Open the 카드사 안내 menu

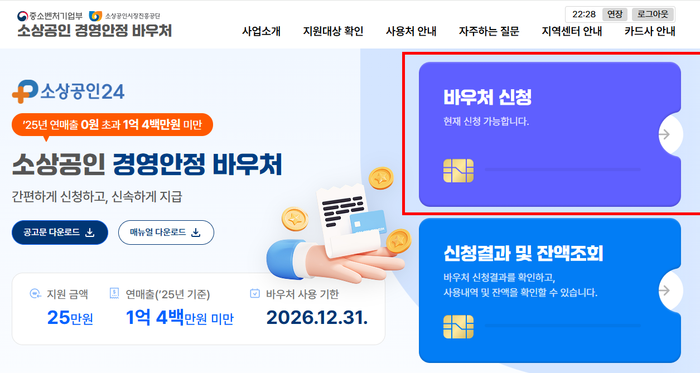point(650,31)
